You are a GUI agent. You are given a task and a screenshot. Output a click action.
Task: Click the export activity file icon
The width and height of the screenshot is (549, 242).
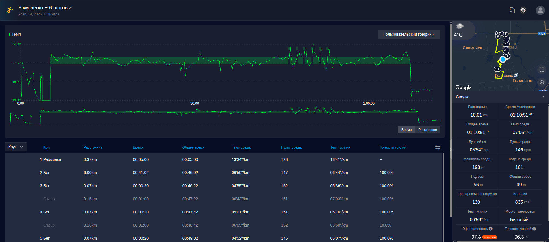tap(512, 10)
